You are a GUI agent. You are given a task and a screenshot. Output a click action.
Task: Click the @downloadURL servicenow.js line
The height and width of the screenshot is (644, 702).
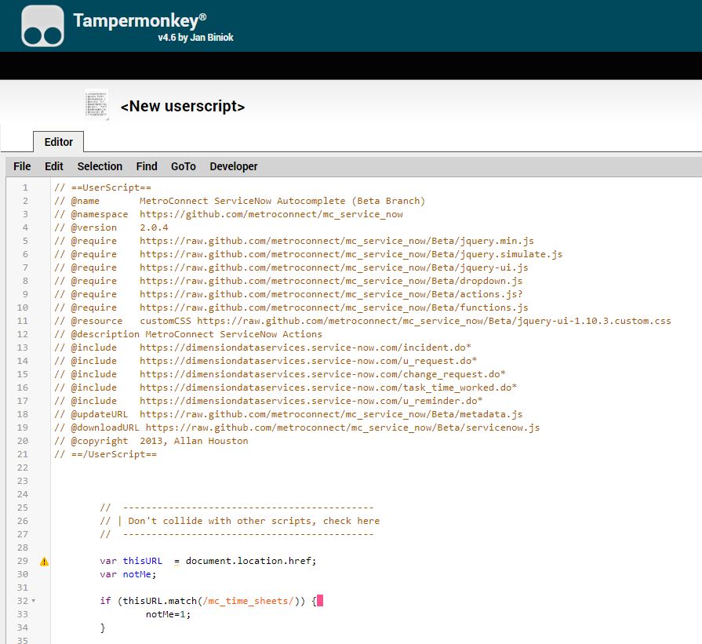[296, 428]
